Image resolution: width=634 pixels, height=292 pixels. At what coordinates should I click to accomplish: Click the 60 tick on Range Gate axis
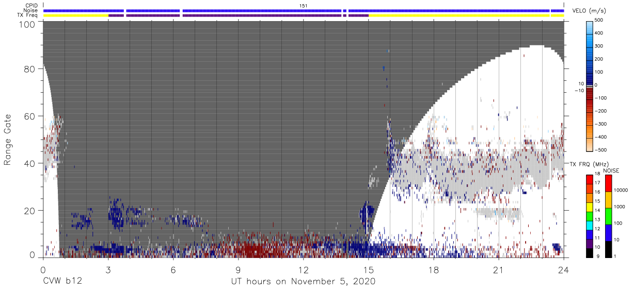[x=30, y=116]
